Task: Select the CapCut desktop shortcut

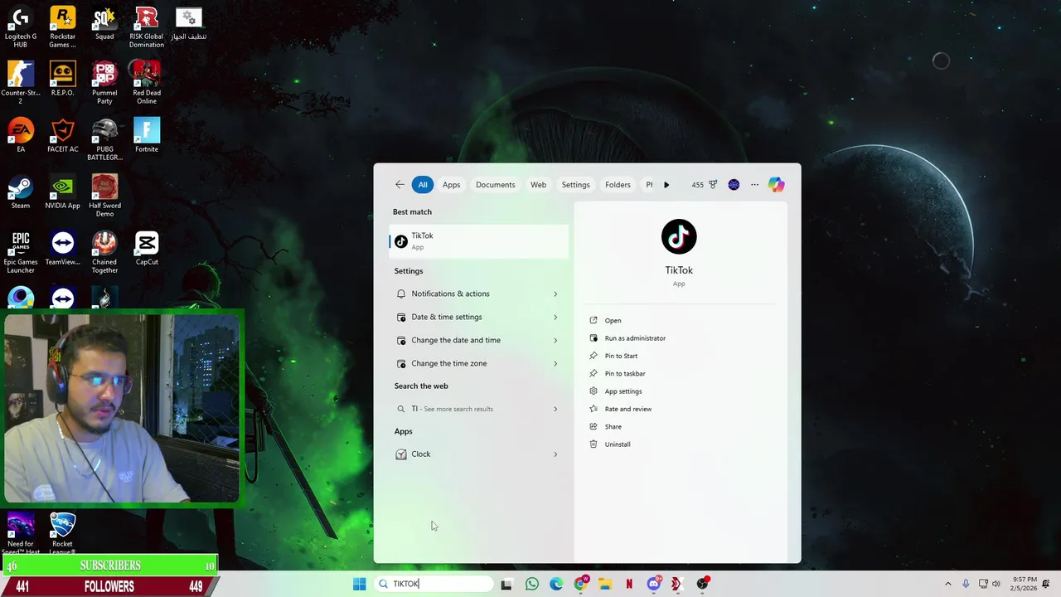Action: [147, 248]
